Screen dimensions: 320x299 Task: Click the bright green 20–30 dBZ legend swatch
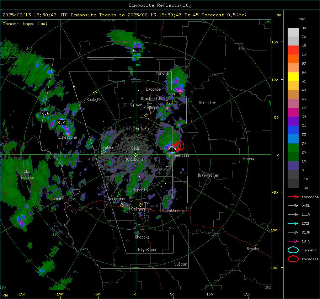tap(293, 148)
